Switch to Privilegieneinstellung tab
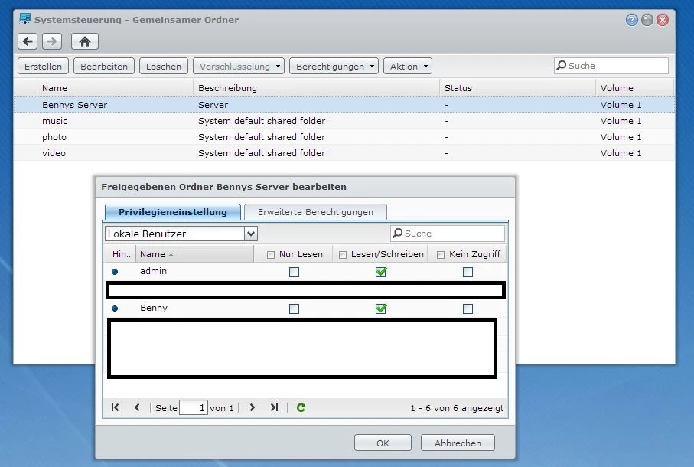This screenshot has height=467, width=694. click(173, 212)
